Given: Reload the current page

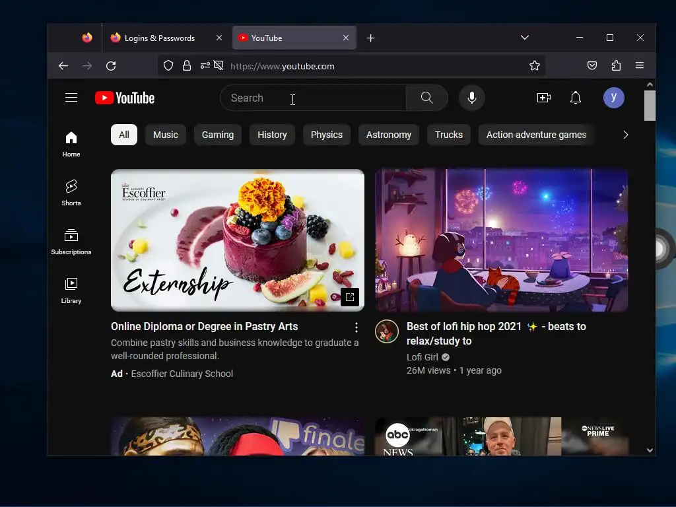Looking at the screenshot, I should point(111,66).
